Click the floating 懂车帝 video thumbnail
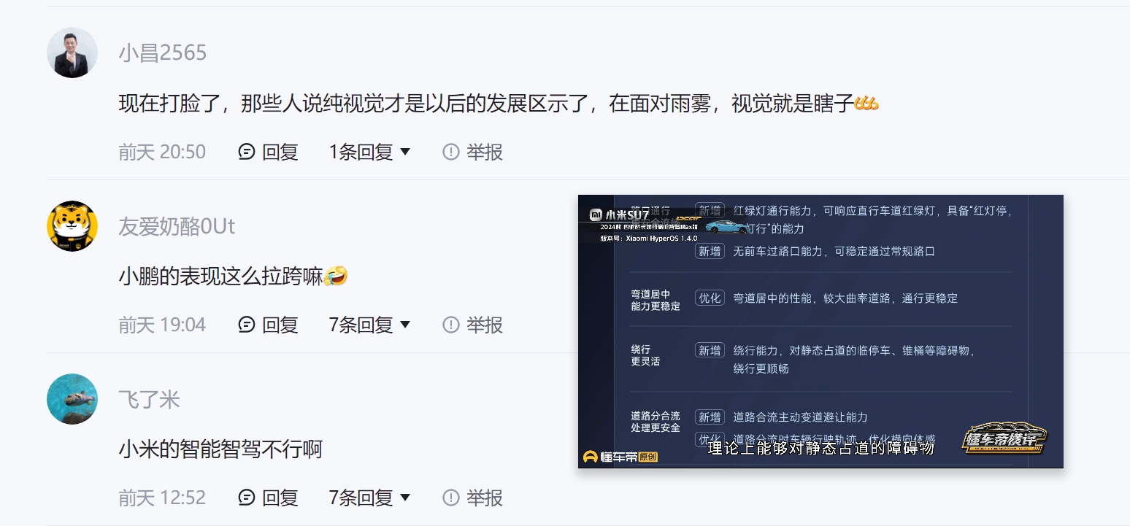Image resolution: width=1130 pixels, height=526 pixels. pyautogui.click(x=820, y=331)
